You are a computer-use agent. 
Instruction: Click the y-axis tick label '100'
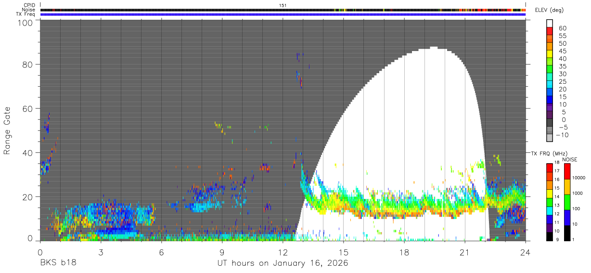[26, 22]
